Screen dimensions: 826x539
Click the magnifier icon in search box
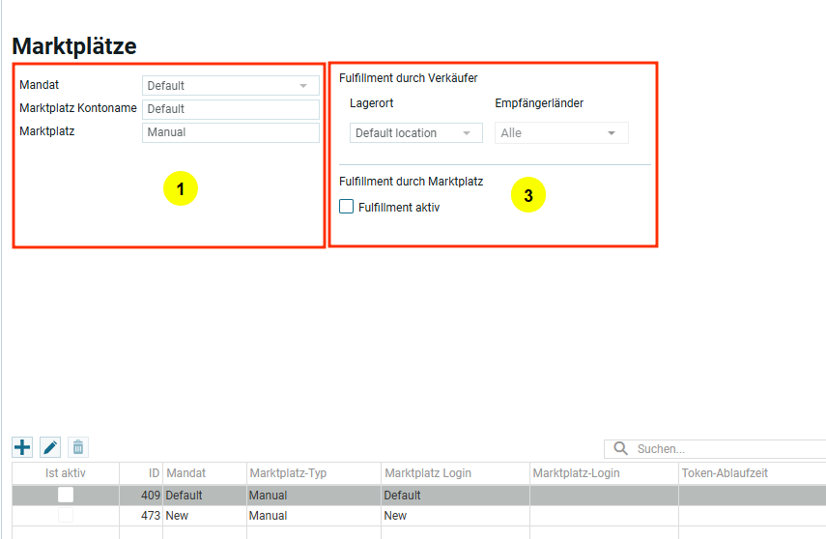(x=620, y=449)
